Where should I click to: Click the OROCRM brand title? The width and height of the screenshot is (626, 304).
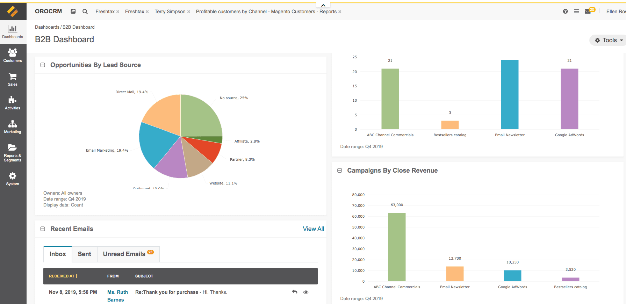pos(48,11)
